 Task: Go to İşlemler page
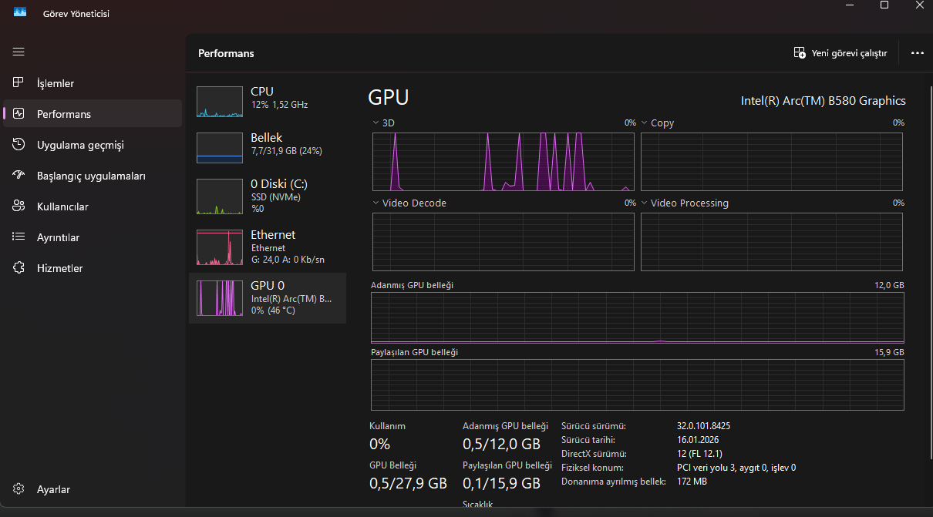pyautogui.click(x=93, y=82)
